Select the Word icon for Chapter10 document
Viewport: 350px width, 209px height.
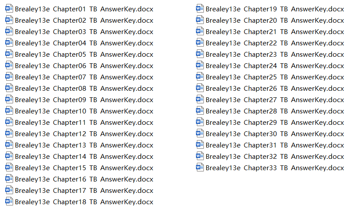(9, 111)
